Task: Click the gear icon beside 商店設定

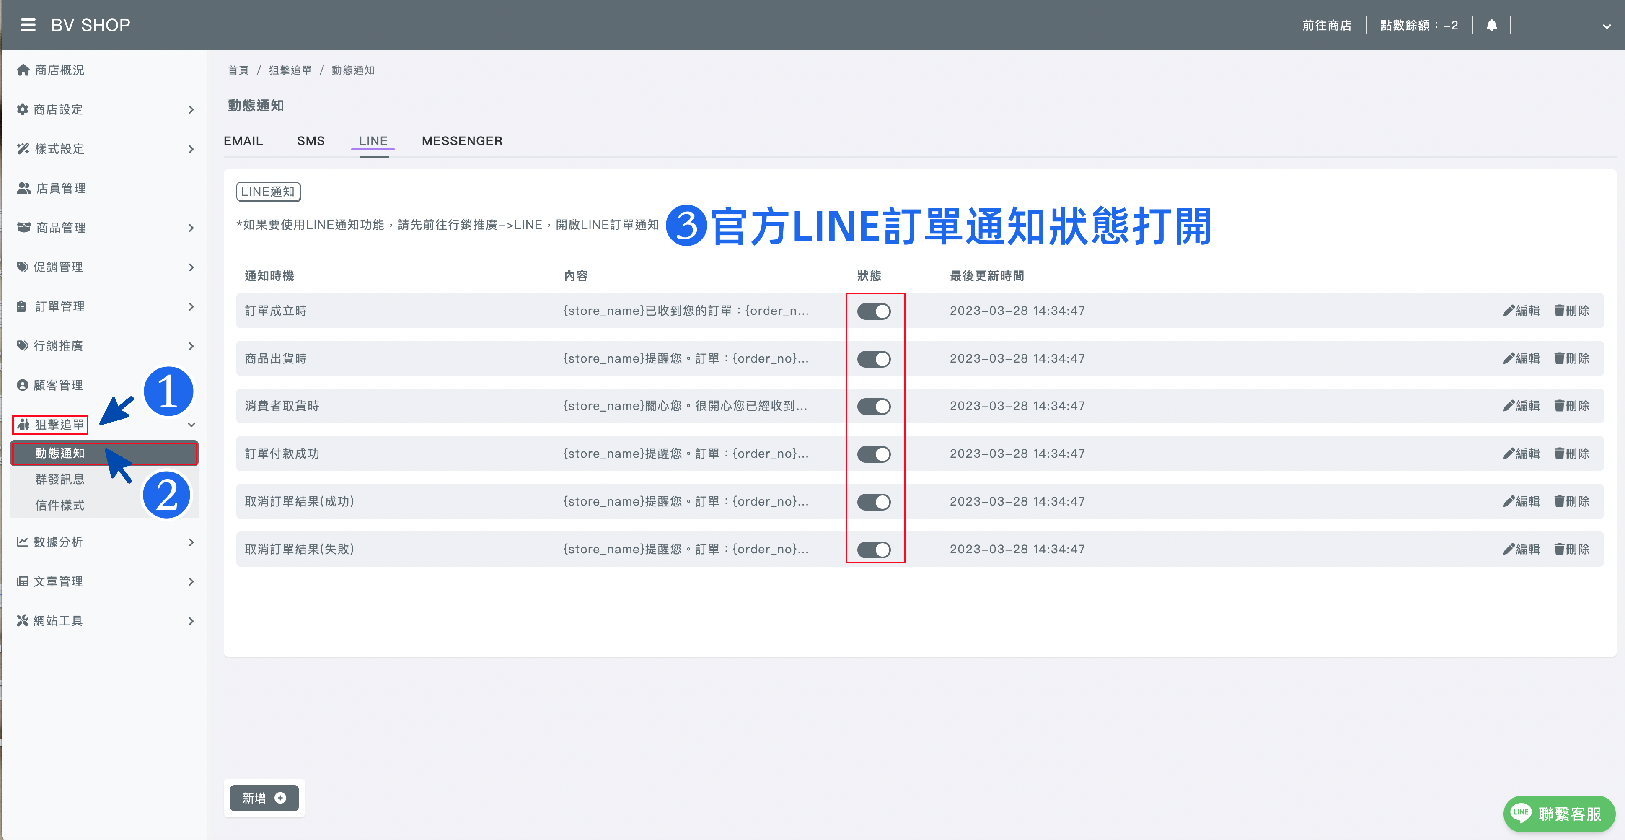Action: pos(23,109)
